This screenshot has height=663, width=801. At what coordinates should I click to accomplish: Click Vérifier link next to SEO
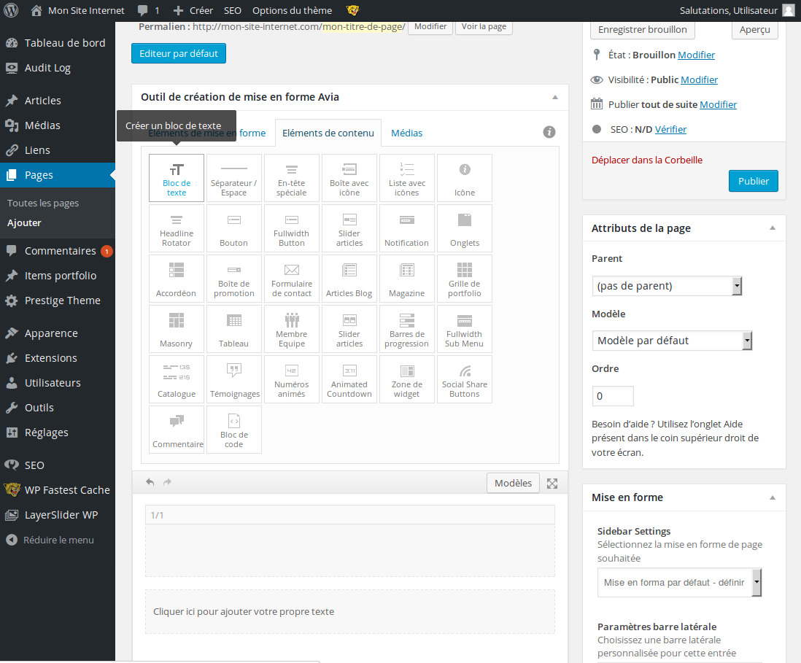click(x=670, y=129)
